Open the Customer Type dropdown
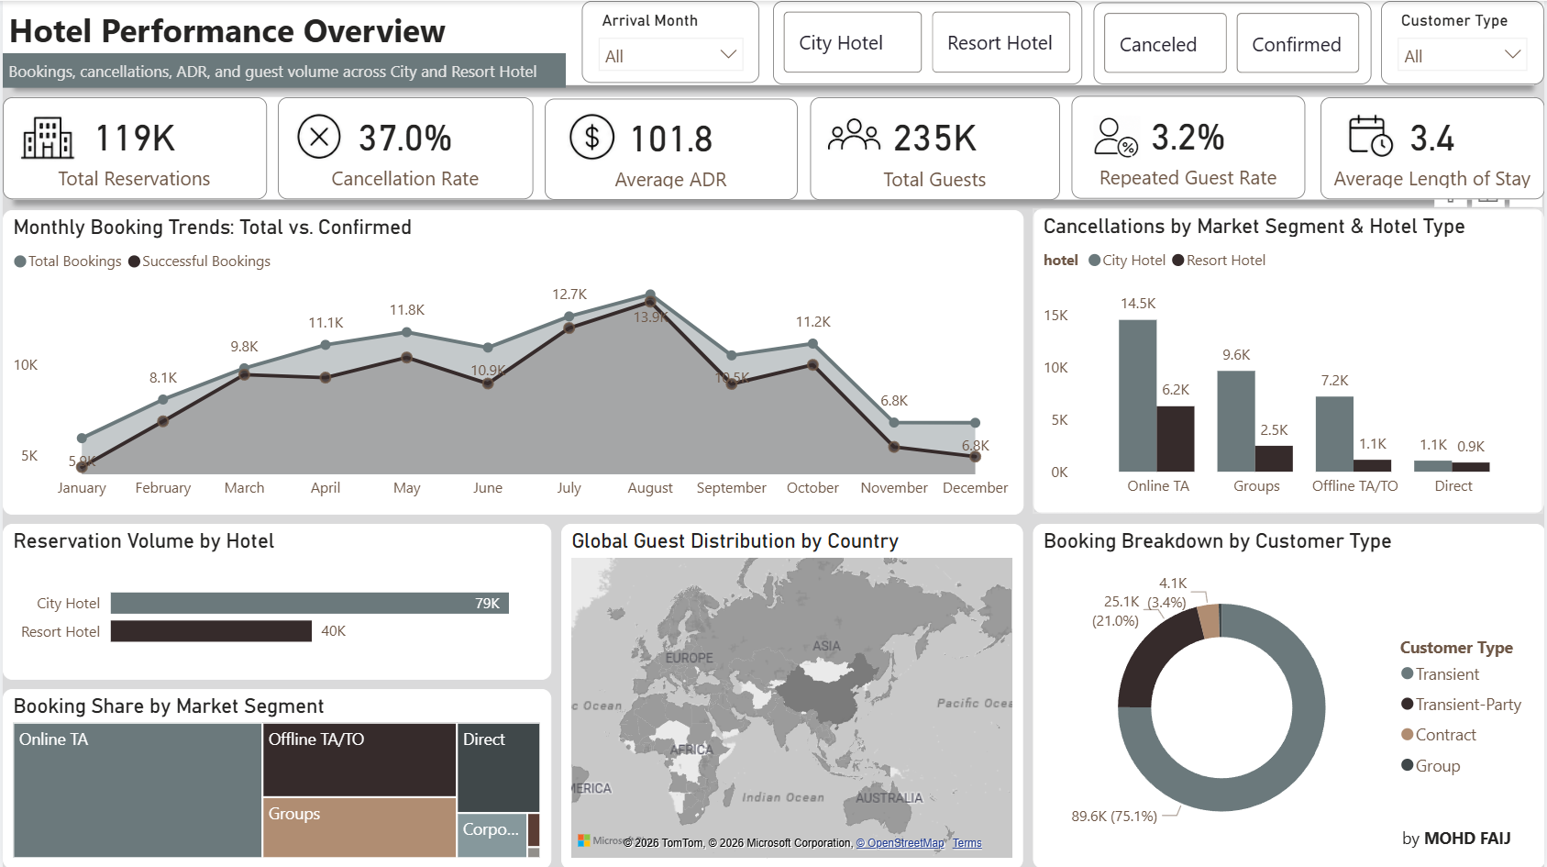The image size is (1547, 867). click(x=1462, y=56)
